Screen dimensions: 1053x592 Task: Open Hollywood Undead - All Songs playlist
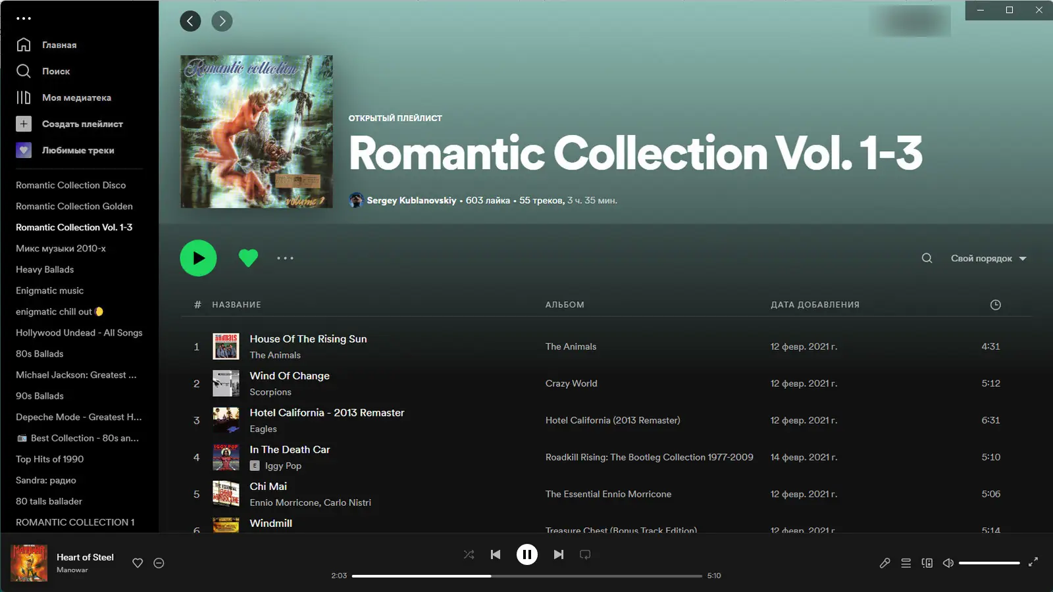79,333
